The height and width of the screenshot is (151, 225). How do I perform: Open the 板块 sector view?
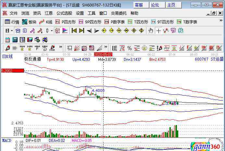[29, 22]
